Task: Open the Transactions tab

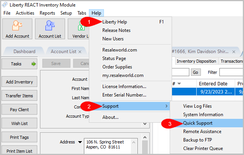Action: point(231,61)
